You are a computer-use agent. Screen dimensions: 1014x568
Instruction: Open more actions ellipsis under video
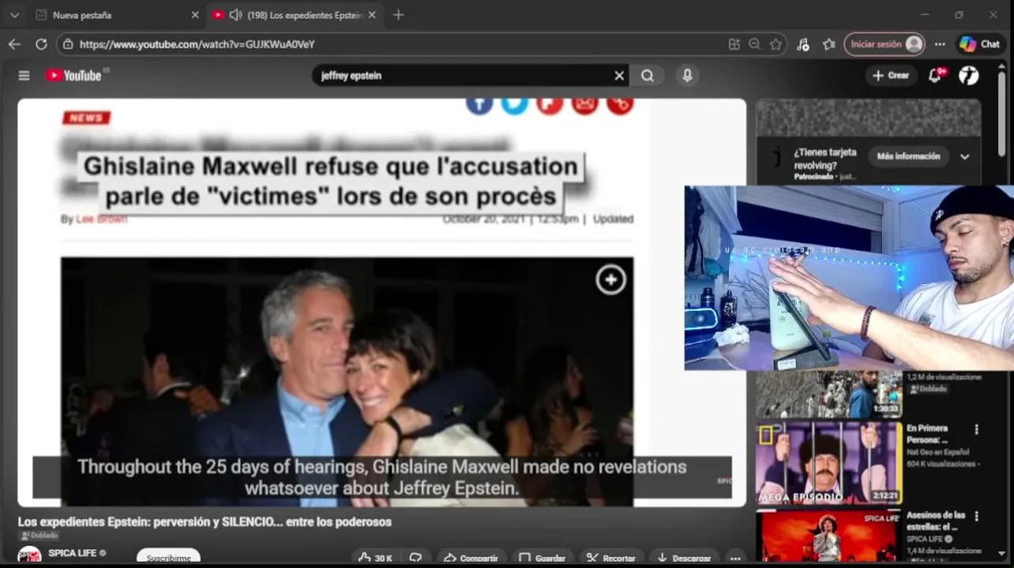[735, 558]
